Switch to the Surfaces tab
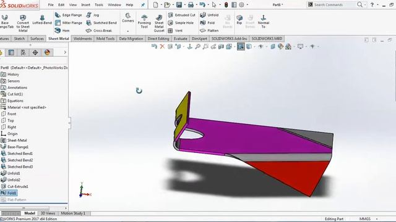This screenshot has width=396, height=222. coord(37,38)
